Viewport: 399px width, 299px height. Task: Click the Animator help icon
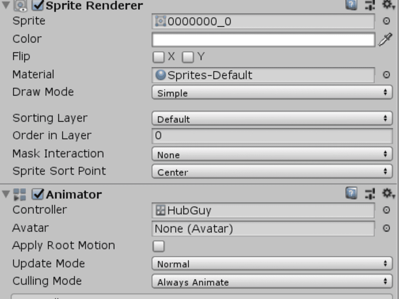pyautogui.click(x=351, y=194)
